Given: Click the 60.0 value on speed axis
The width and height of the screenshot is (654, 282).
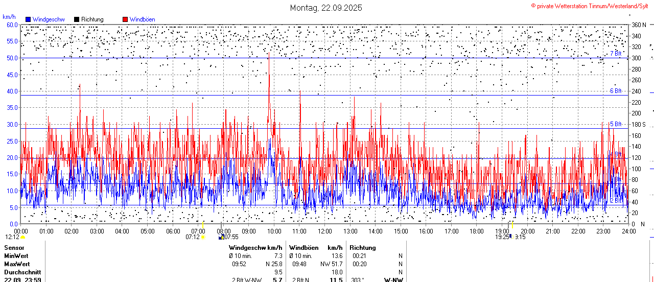Looking at the screenshot, I should click(12, 25).
